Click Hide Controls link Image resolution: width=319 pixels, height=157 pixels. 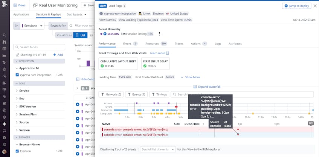[x=86, y=79]
